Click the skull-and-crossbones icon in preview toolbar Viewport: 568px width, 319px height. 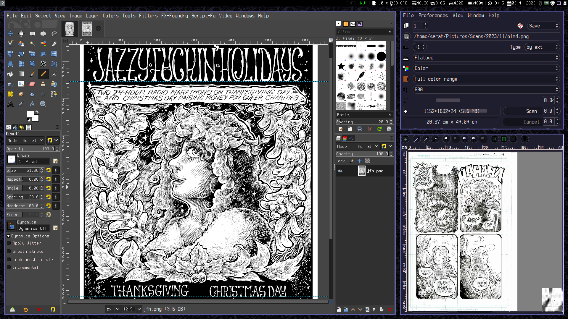(x=524, y=139)
